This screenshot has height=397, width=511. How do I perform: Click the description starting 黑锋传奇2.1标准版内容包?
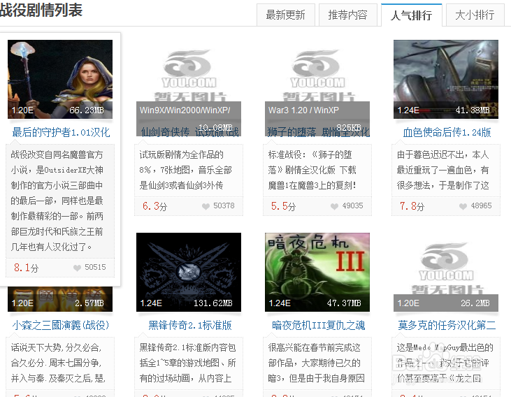pos(188,363)
